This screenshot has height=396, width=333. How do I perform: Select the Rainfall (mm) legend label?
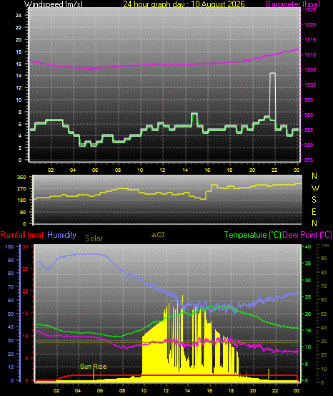pyautogui.click(x=21, y=235)
